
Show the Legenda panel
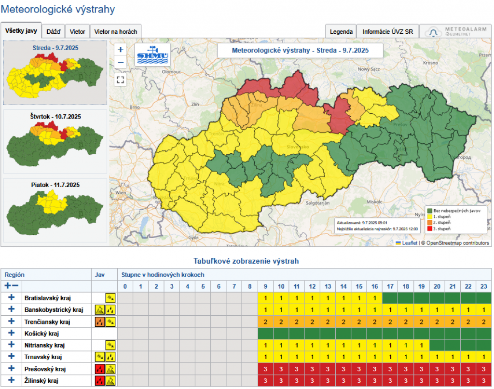341,32
